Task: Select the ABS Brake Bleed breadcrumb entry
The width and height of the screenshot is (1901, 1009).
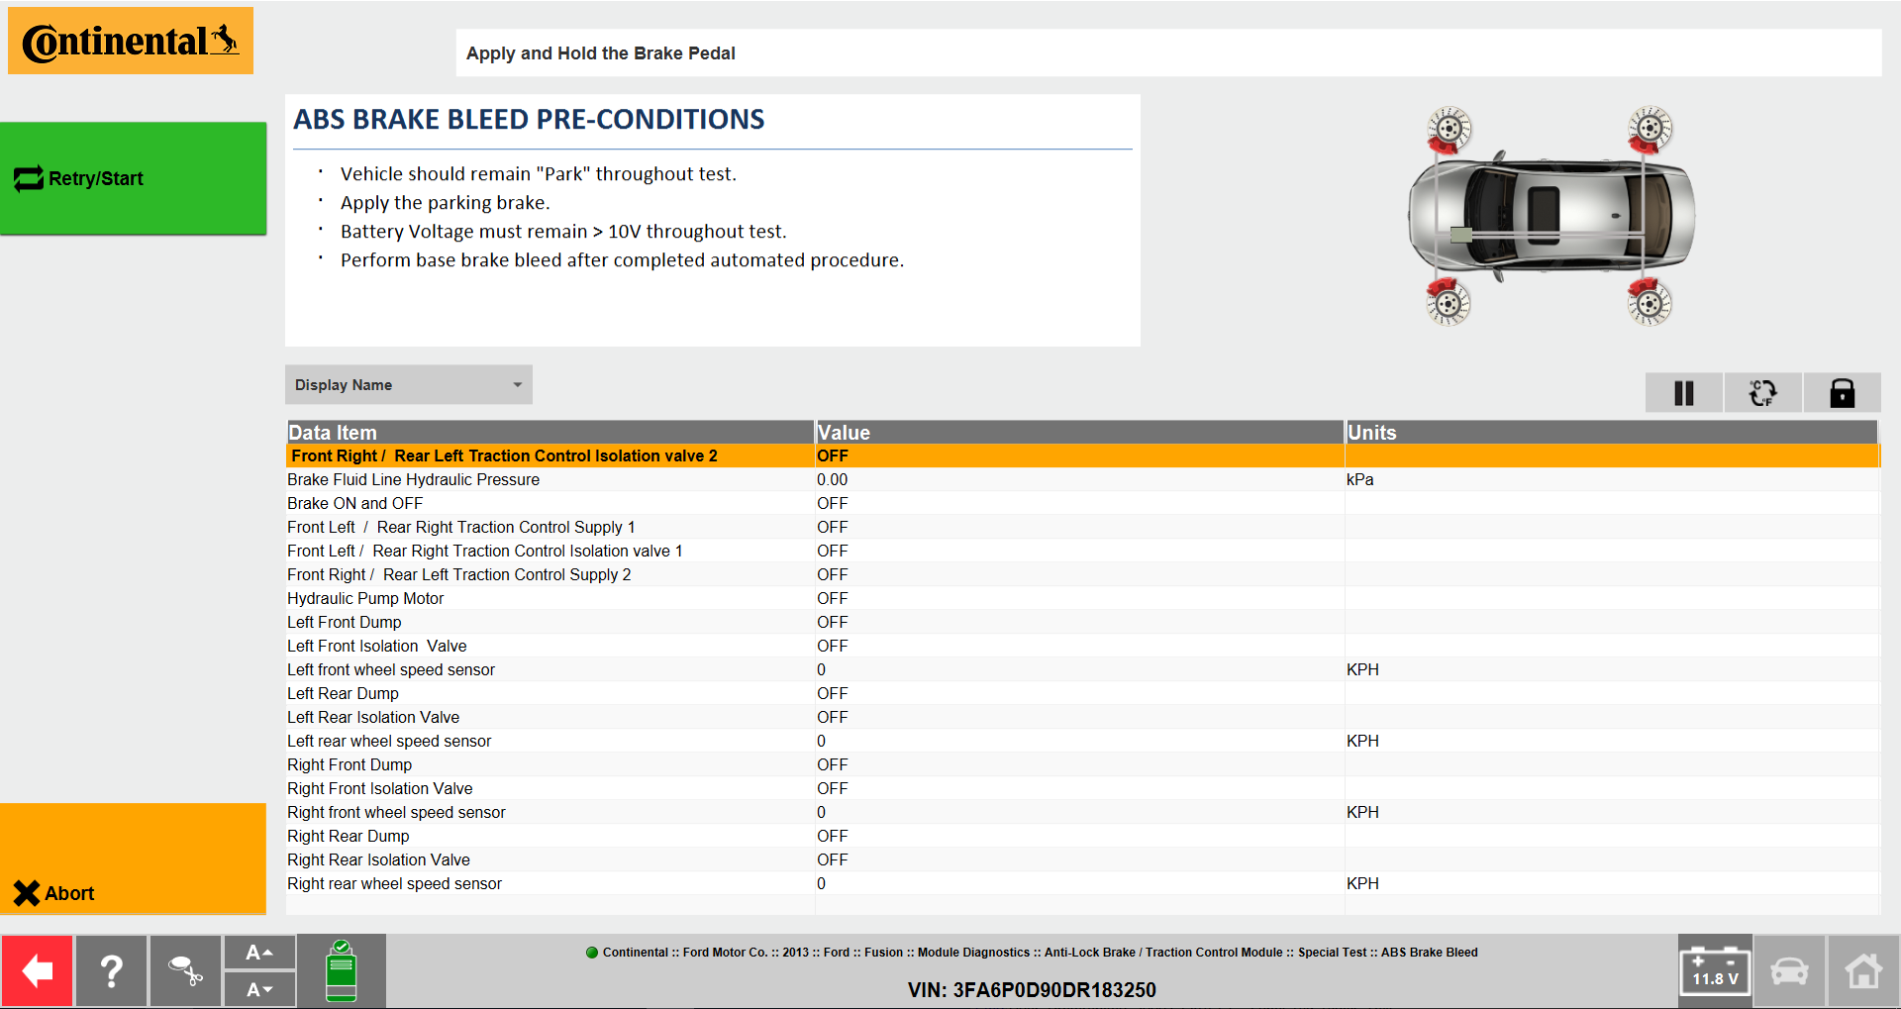Action: pyautogui.click(x=1430, y=952)
